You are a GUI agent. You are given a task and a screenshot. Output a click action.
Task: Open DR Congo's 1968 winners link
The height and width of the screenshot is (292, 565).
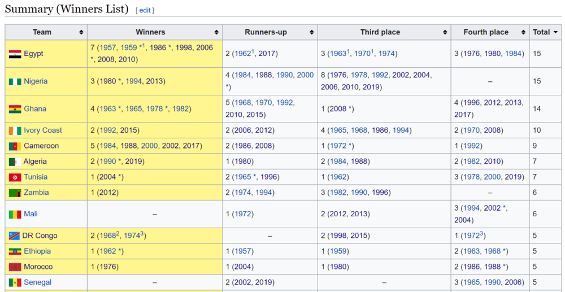click(x=108, y=236)
